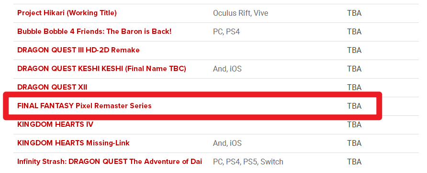The image size is (427, 173).
Task: Open Infinity Strash: DRAGON QUEST link
Action: (x=110, y=162)
